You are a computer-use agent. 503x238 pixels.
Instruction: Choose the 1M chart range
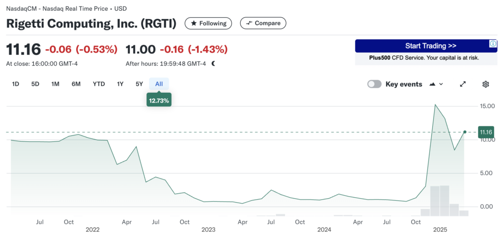coord(56,84)
